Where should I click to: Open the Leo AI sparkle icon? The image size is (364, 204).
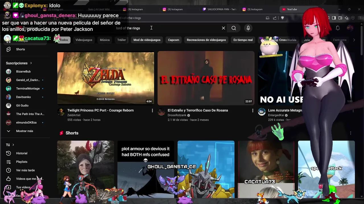(347, 18)
